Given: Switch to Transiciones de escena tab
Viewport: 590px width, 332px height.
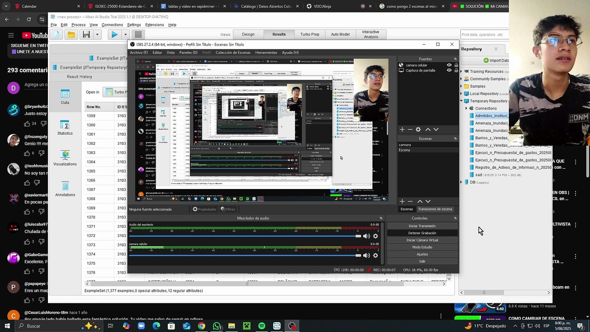Looking at the screenshot, I should click(435, 209).
